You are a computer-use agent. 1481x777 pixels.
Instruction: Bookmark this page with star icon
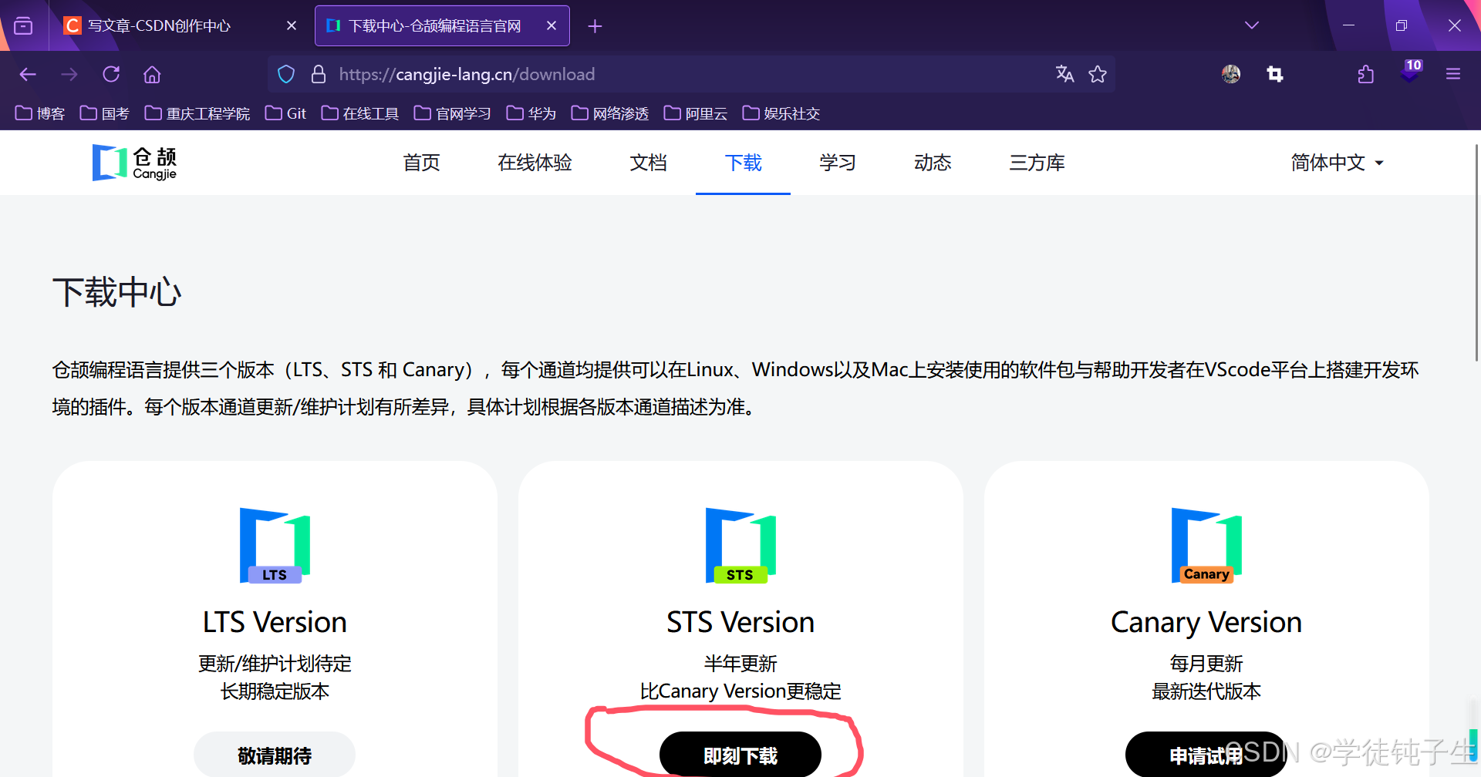point(1098,74)
